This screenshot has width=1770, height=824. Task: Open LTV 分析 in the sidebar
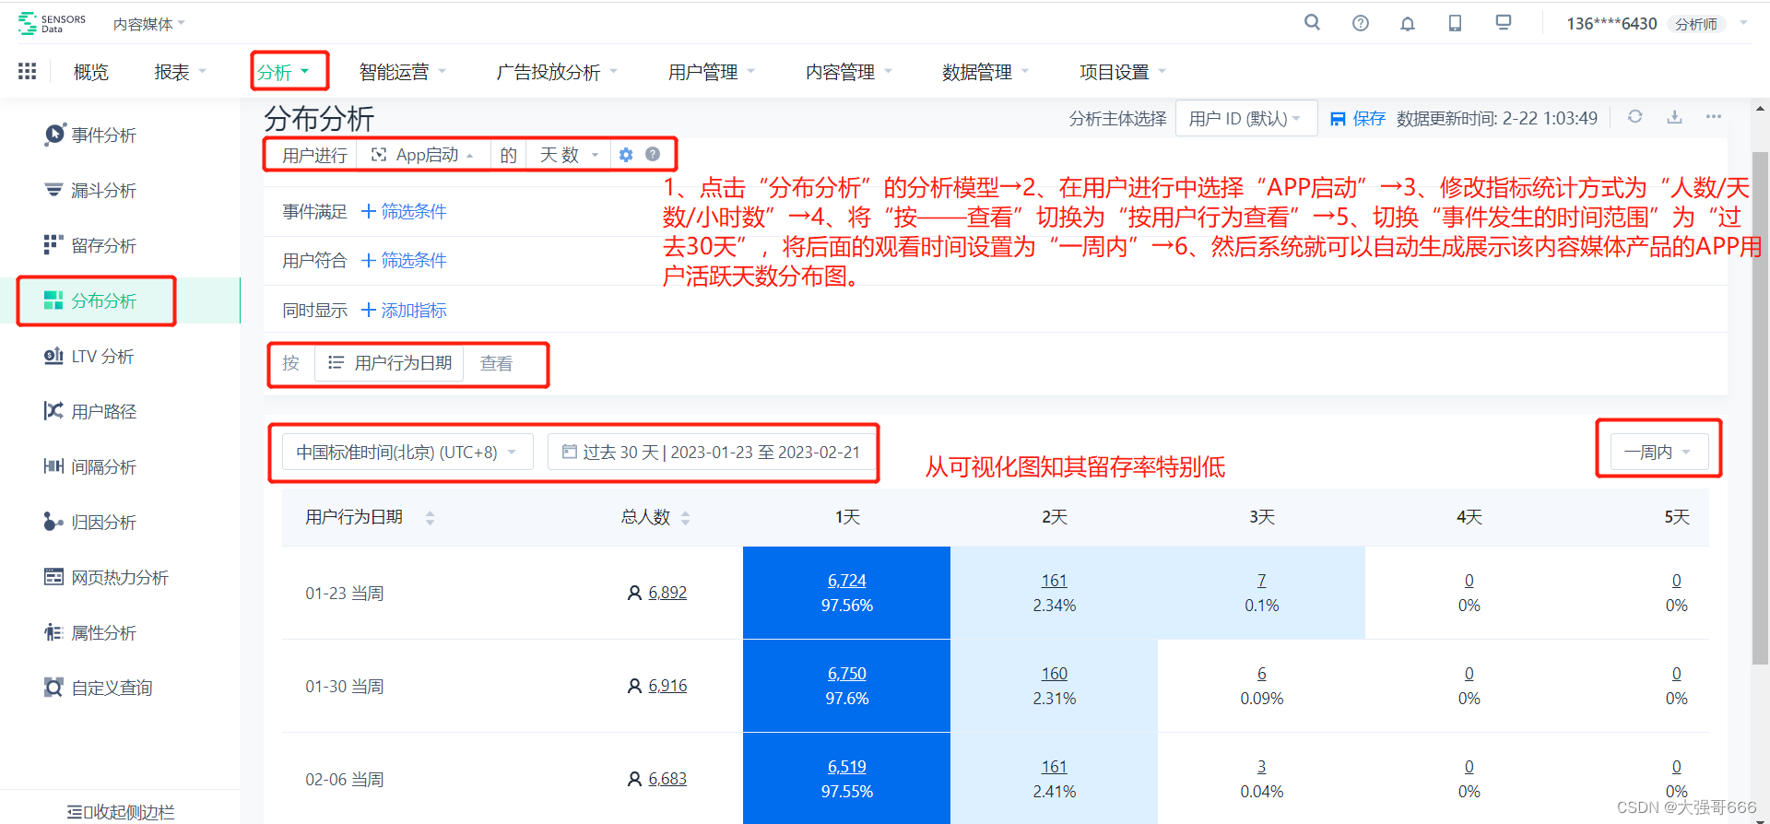(89, 357)
